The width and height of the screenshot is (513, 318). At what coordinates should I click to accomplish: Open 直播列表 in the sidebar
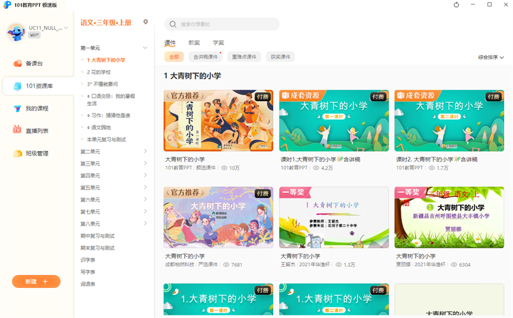pos(31,131)
